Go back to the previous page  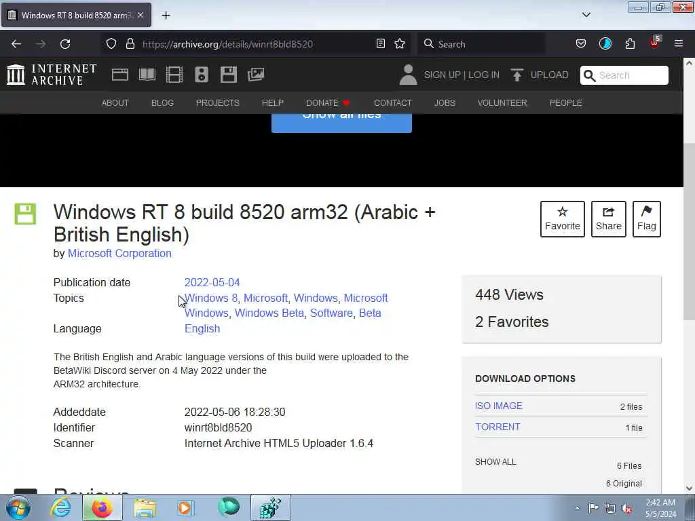click(x=16, y=44)
